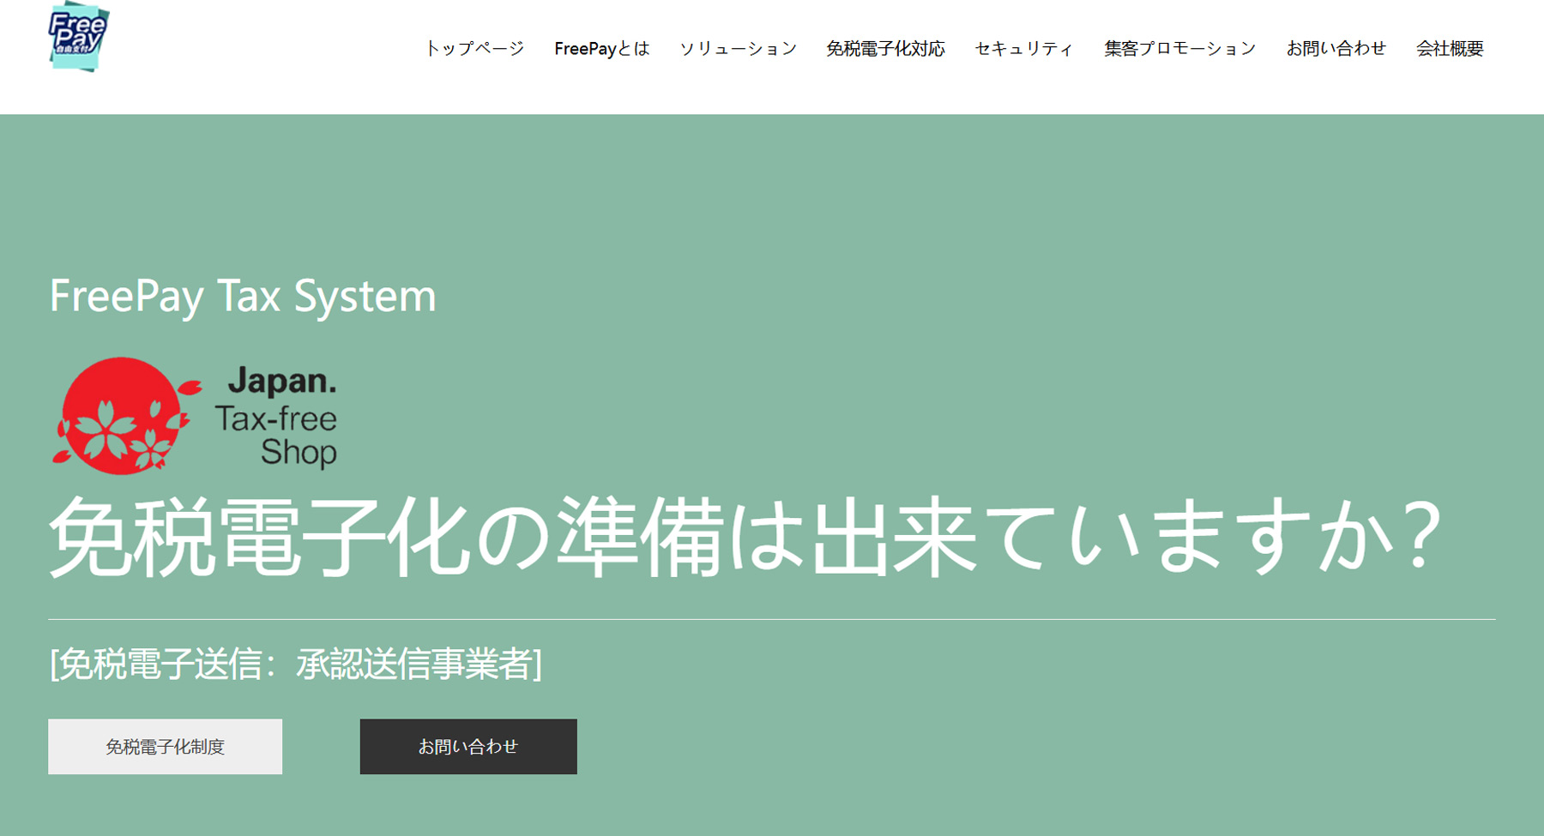Open the 免税電子化対応 menu item
The height and width of the screenshot is (836, 1544).
[885, 49]
